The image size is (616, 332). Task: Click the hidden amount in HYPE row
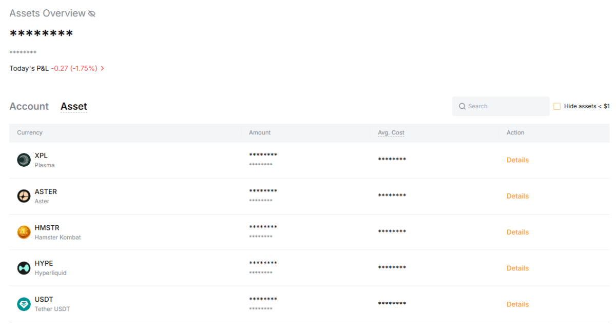click(x=263, y=263)
